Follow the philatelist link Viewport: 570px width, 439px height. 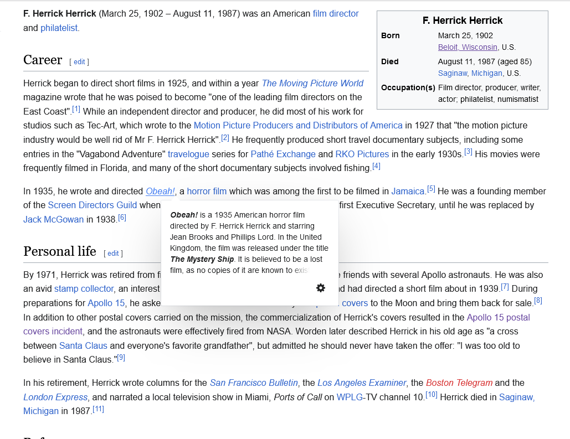coord(59,28)
